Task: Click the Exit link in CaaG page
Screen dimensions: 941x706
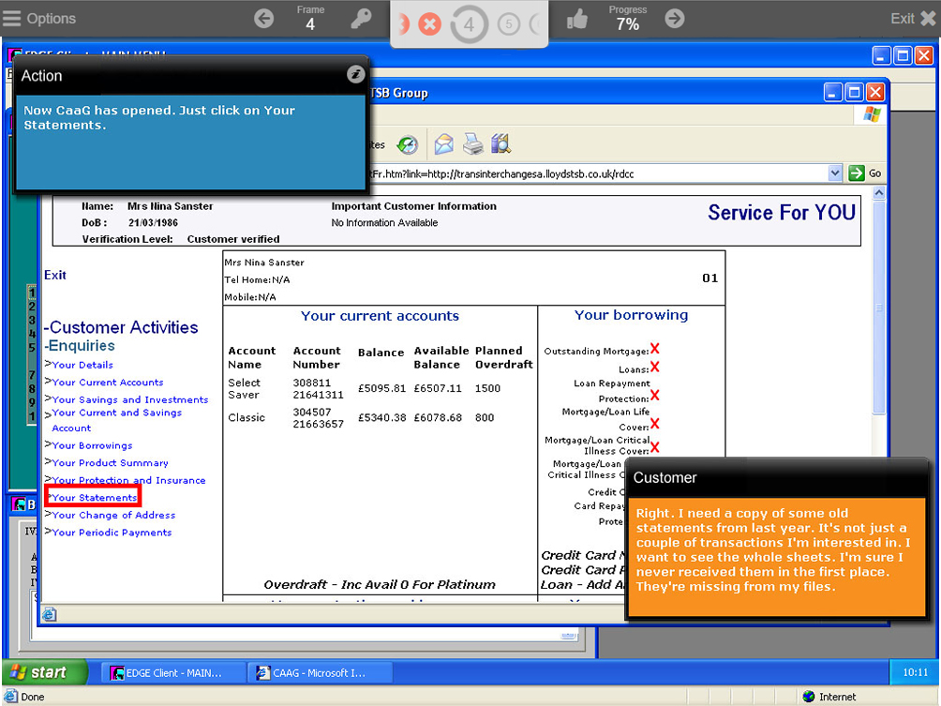Action: point(55,275)
